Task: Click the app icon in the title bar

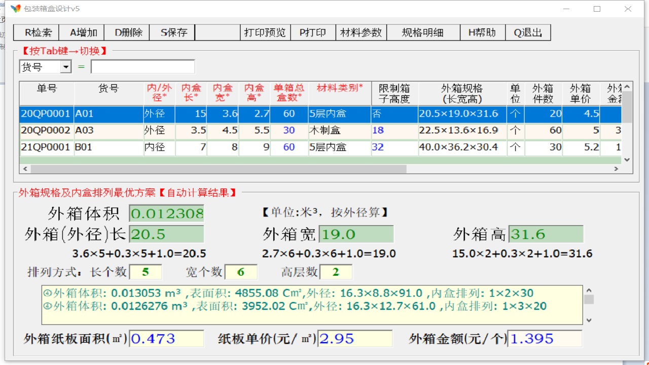Action: pos(16,9)
